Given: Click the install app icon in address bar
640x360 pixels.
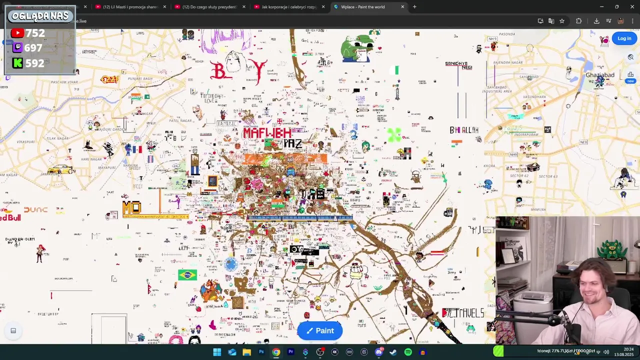Looking at the screenshot, I should click(540, 21).
